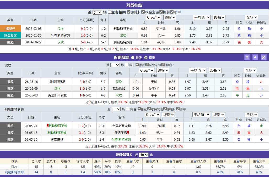This screenshot has width=270, height=177.
Task: Click the 挪威杯 orange match type tag
Action: (10, 29)
